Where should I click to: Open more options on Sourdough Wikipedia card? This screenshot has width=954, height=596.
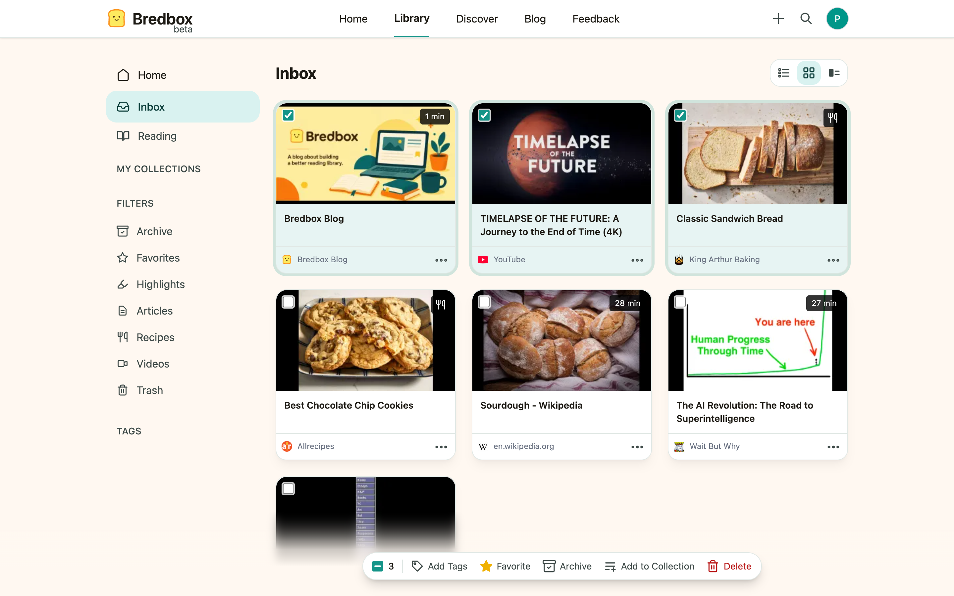coord(637,447)
